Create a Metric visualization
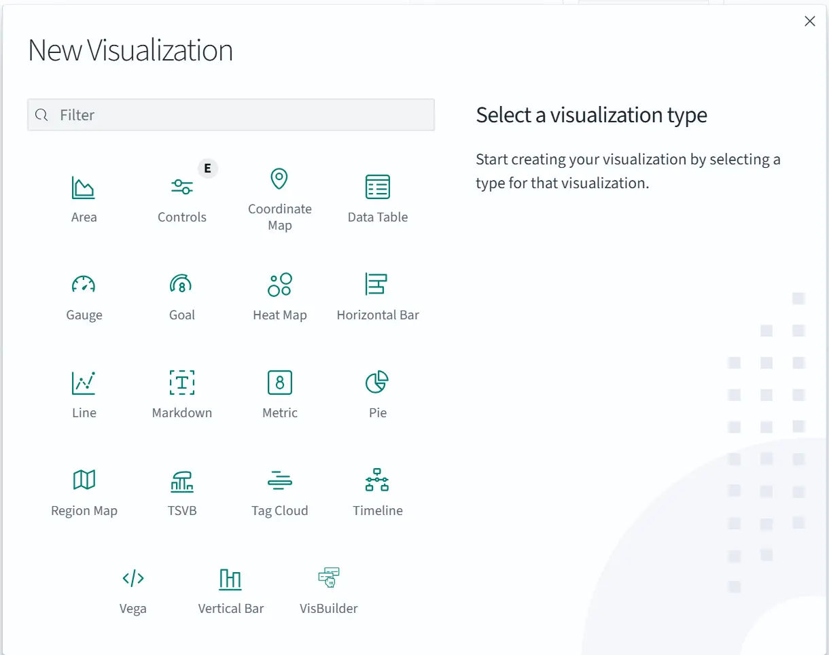Image resolution: width=829 pixels, height=655 pixels. click(279, 393)
